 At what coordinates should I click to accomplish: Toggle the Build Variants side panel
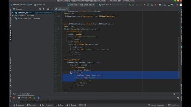pos(10,64)
